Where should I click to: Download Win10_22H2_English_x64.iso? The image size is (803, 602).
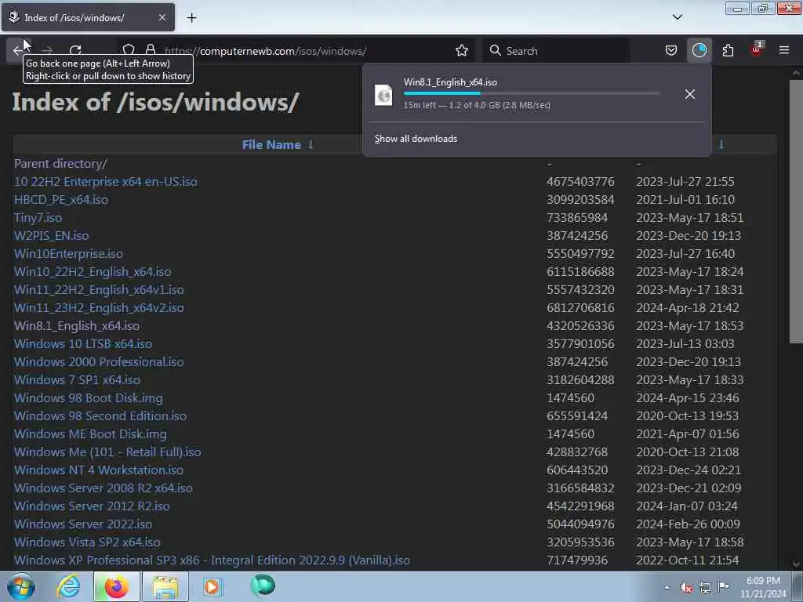pyautogui.click(x=93, y=272)
